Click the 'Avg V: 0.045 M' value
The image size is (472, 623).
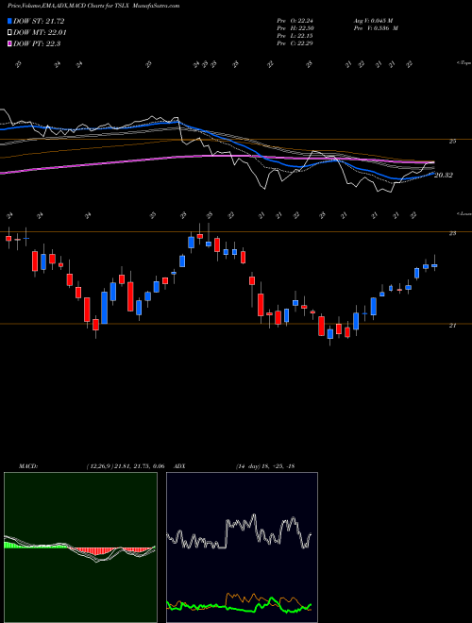pyautogui.click(x=373, y=21)
